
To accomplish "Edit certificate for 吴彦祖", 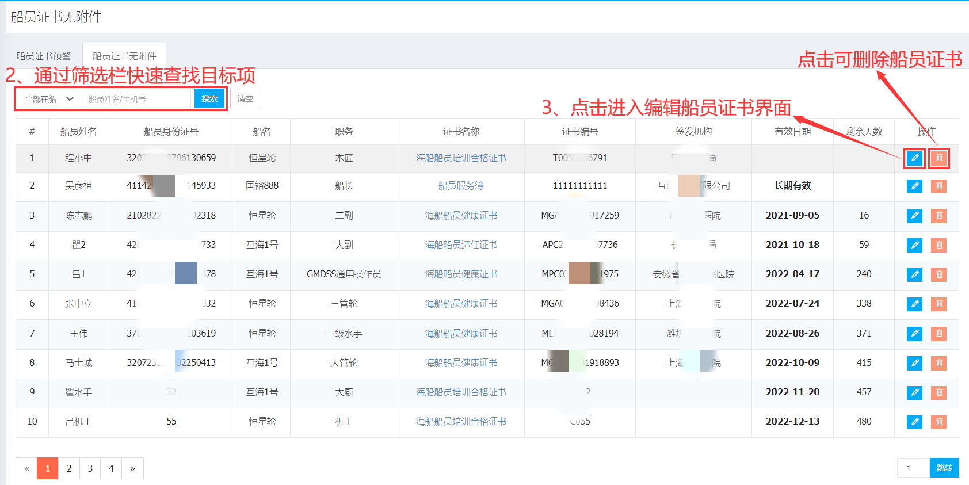I will point(914,186).
